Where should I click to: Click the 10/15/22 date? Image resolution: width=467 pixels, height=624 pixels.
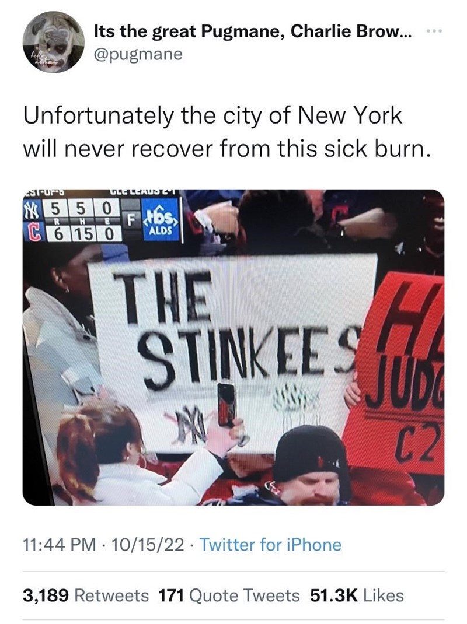149,545
